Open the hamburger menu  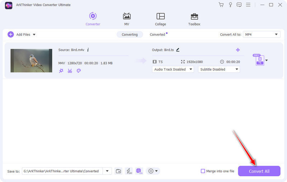[248, 5]
